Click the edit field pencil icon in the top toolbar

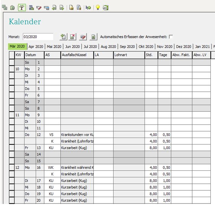[39, 8]
